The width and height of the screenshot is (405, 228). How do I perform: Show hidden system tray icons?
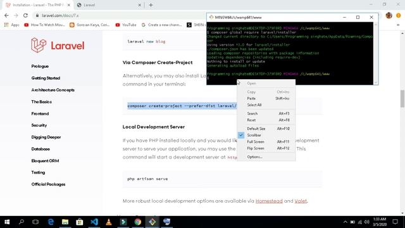[x=346, y=222]
